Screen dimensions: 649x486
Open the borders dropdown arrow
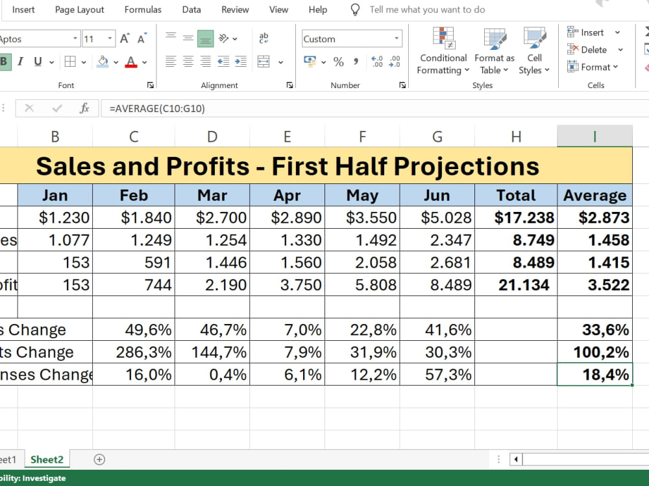[x=84, y=62]
